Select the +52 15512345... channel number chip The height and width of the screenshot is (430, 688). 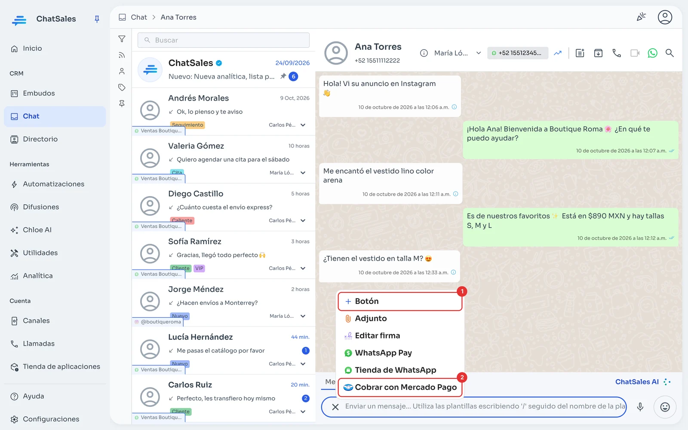(518, 53)
